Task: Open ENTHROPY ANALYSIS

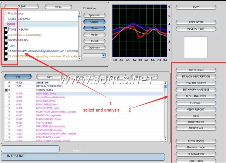Action: (x=196, y=90)
